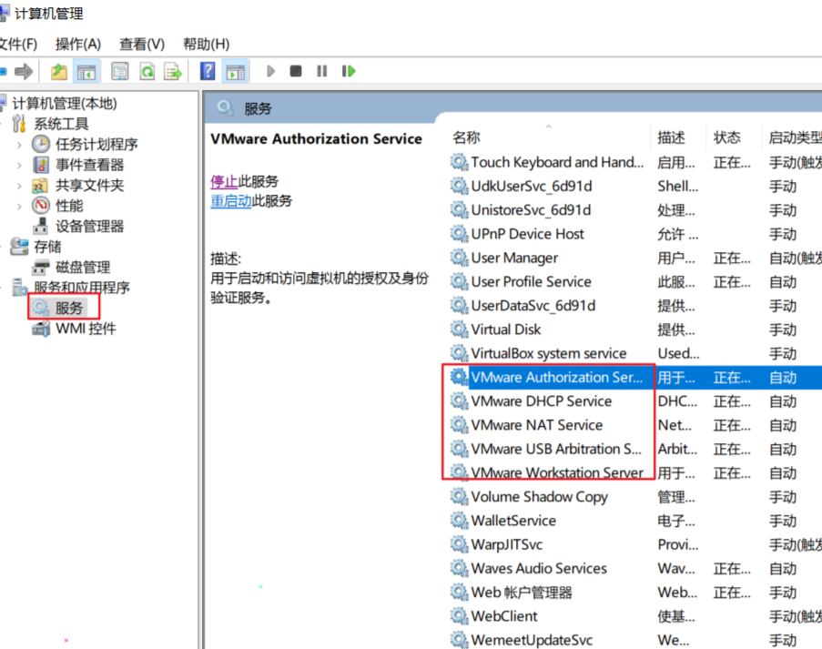Click the start service play icon

(x=270, y=71)
